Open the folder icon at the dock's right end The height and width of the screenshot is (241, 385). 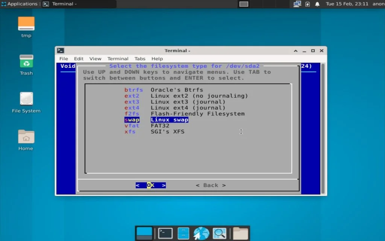pos(240,233)
